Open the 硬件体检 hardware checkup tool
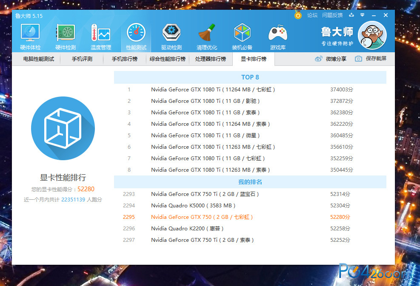The image size is (420, 286). tap(30, 37)
